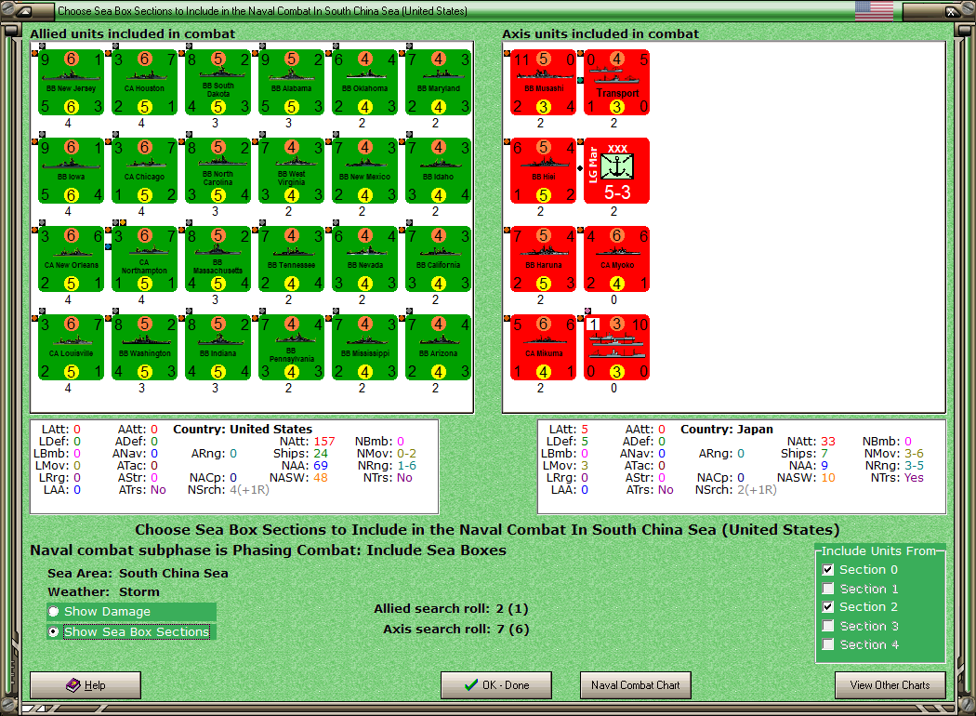Viewport: 976px width, 716px height.
Task: Select the BB New Jersey unit counter
Action: coord(71,83)
